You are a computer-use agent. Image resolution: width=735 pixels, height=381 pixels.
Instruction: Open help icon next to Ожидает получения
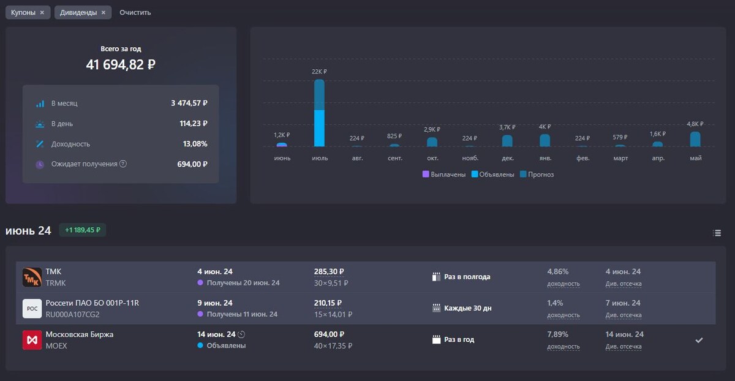(123, 164)
